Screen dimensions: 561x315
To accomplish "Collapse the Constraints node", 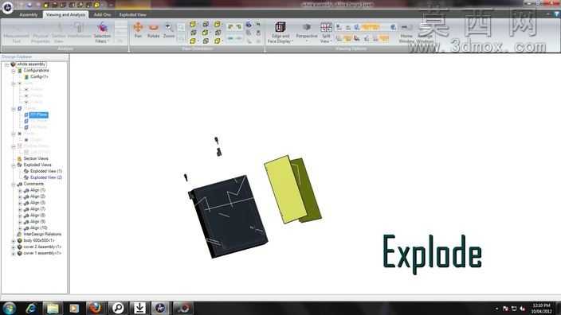I will tap(14, 184).
